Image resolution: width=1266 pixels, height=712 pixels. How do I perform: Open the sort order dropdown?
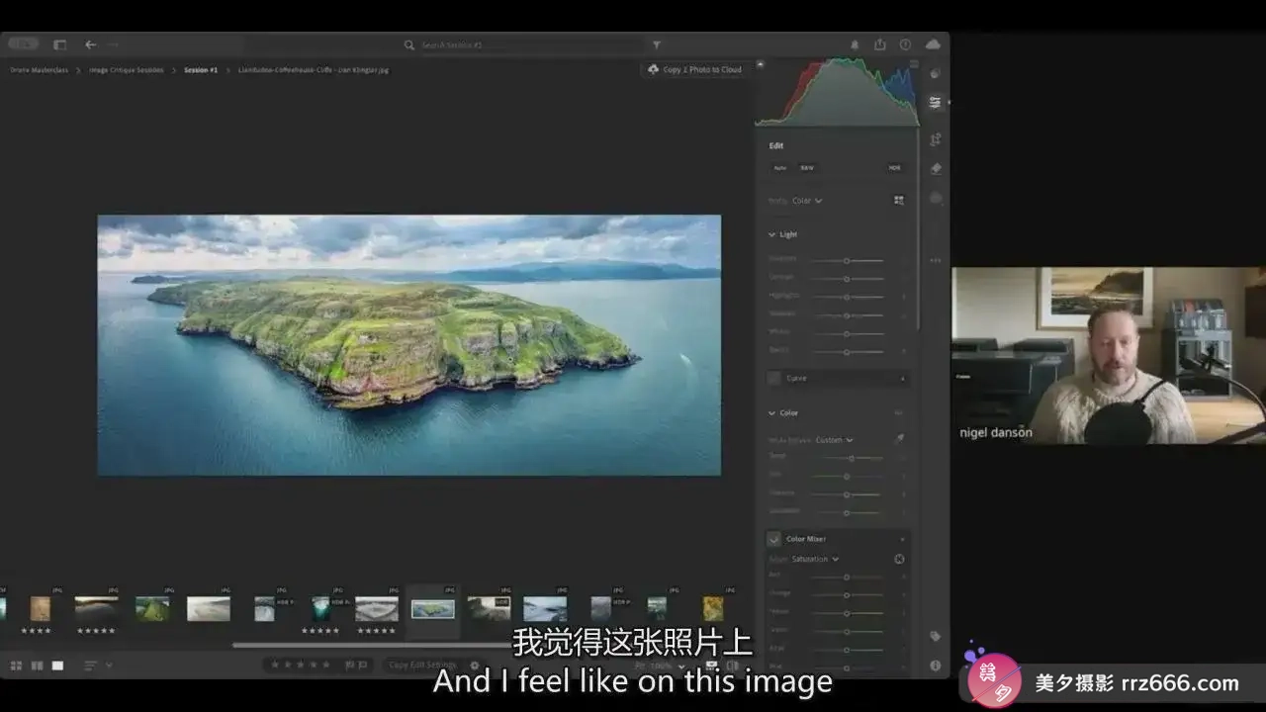click(x=96, y=666)
